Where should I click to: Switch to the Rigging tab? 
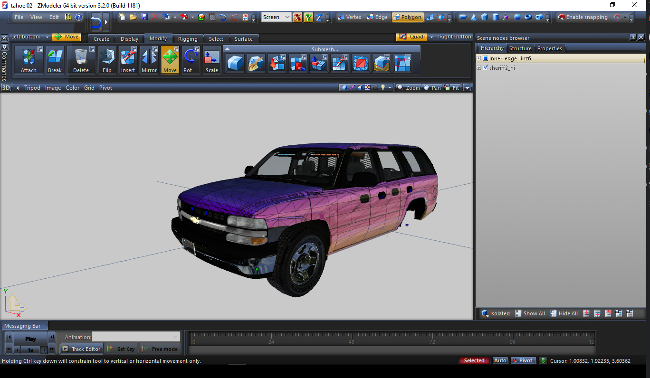(188, 39)
